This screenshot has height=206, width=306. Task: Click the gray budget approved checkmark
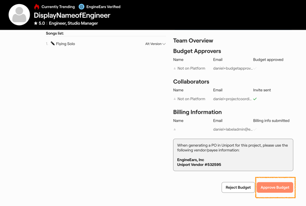pyautogui.click(x=255, y=68)
